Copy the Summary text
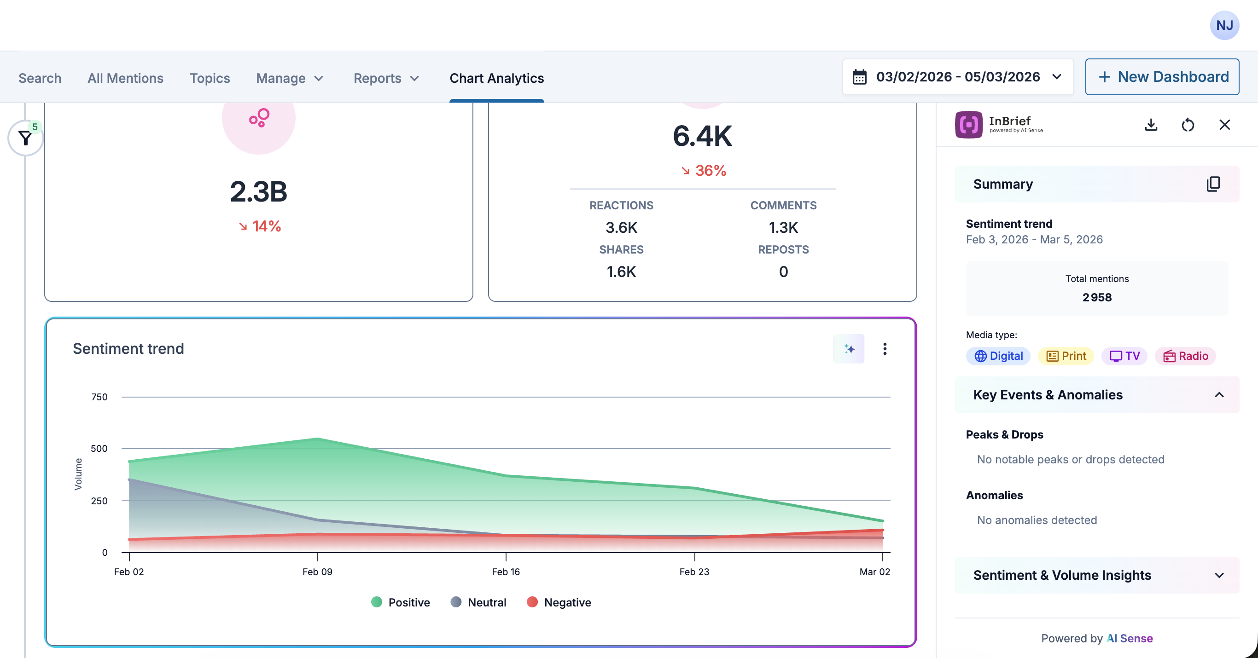The width and height of the screenshot is (1258, 658). tap(1213, 184)
